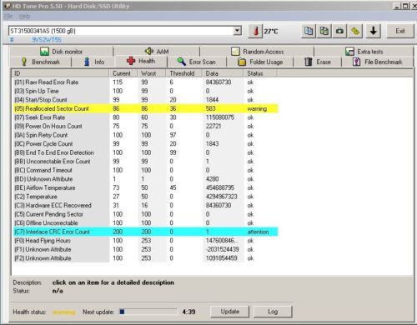
Task: Click the attention status of CRC row
Action: pos(258,232)
